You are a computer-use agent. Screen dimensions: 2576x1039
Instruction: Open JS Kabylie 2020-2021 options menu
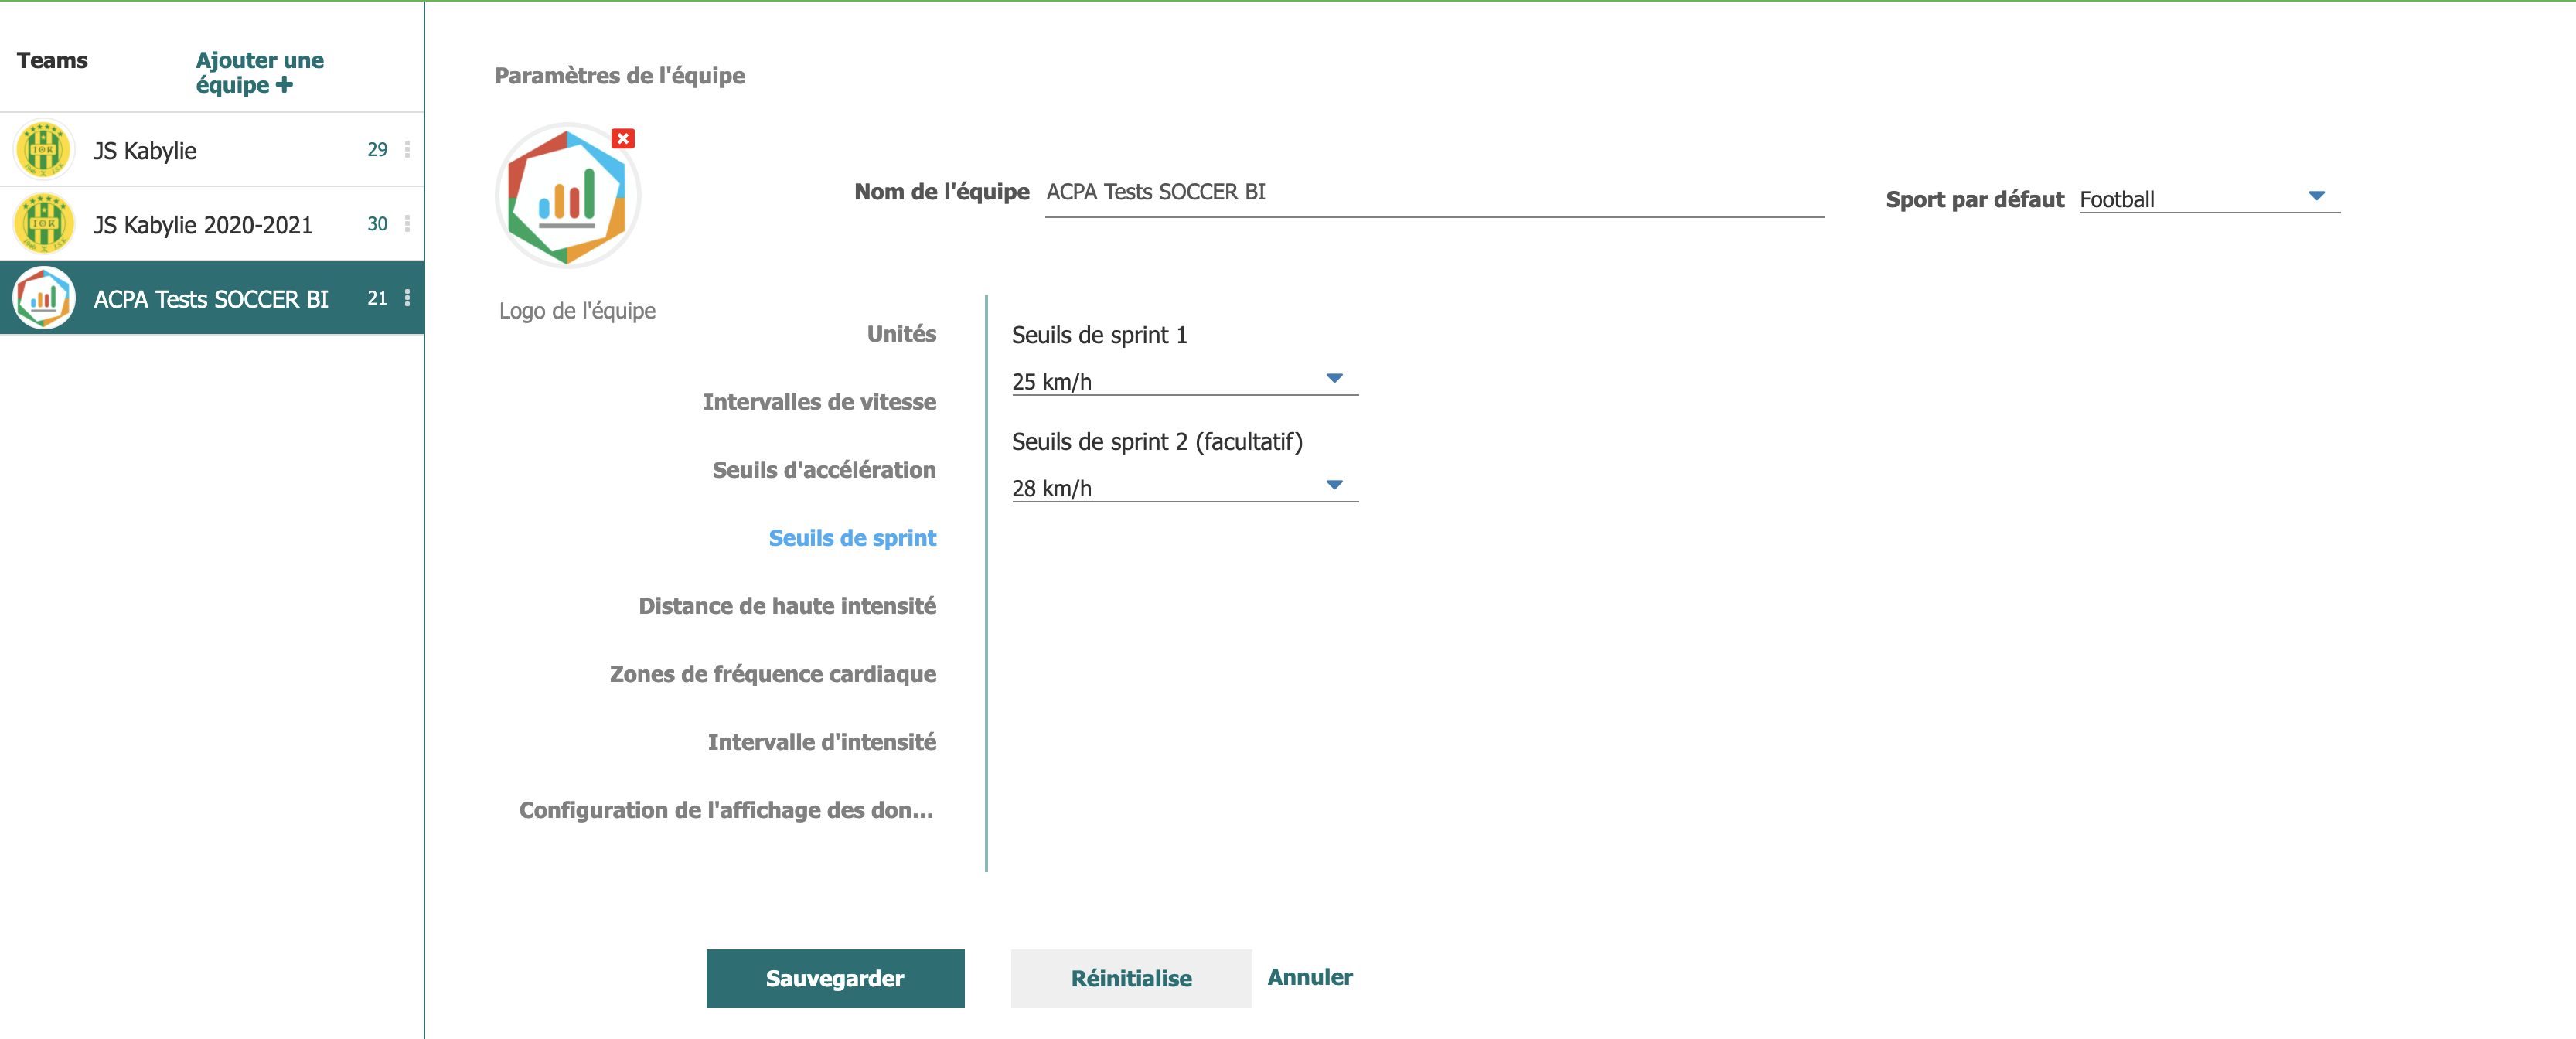[x=407, y=223]
